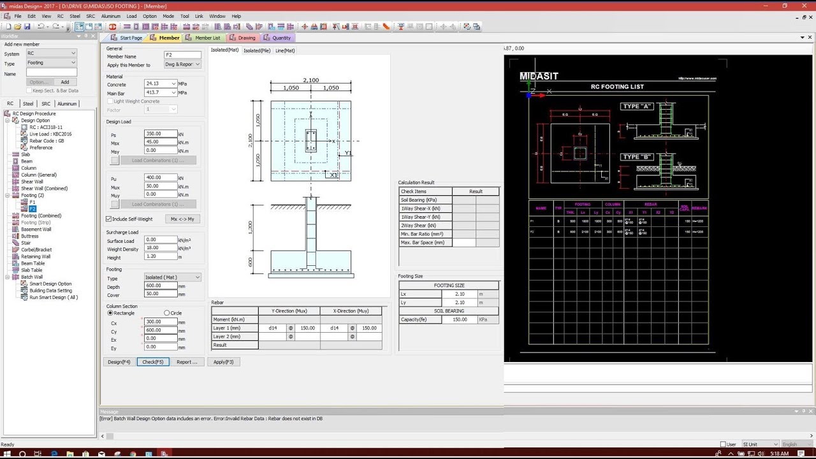Screen dimensions: 816x459
Task: Click the Retaining Wall icon in the tree
Action: tap(16, 256)
